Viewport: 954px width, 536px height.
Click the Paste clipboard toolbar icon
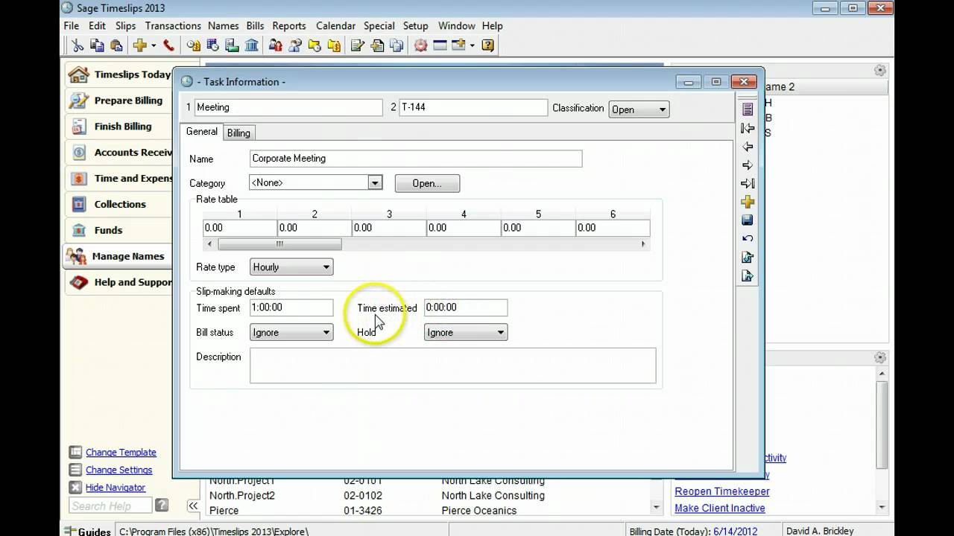pos(116,45)
